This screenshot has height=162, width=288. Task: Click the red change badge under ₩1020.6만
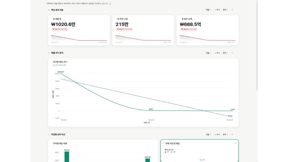click(x=60, y=29)
